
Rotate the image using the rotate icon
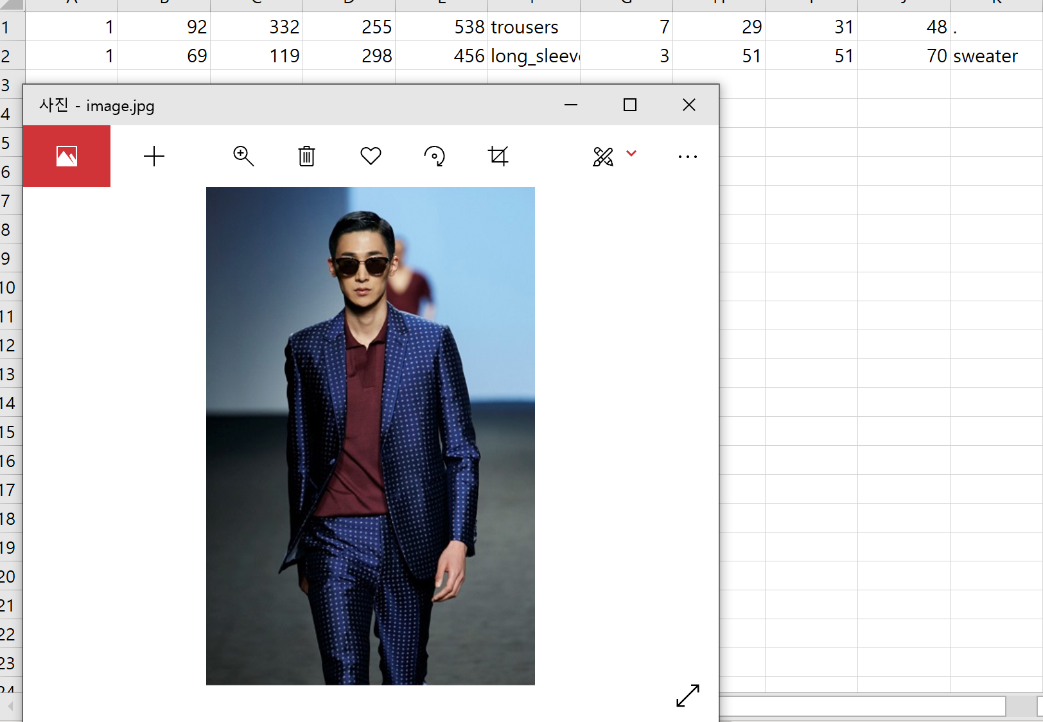[435, 156]
